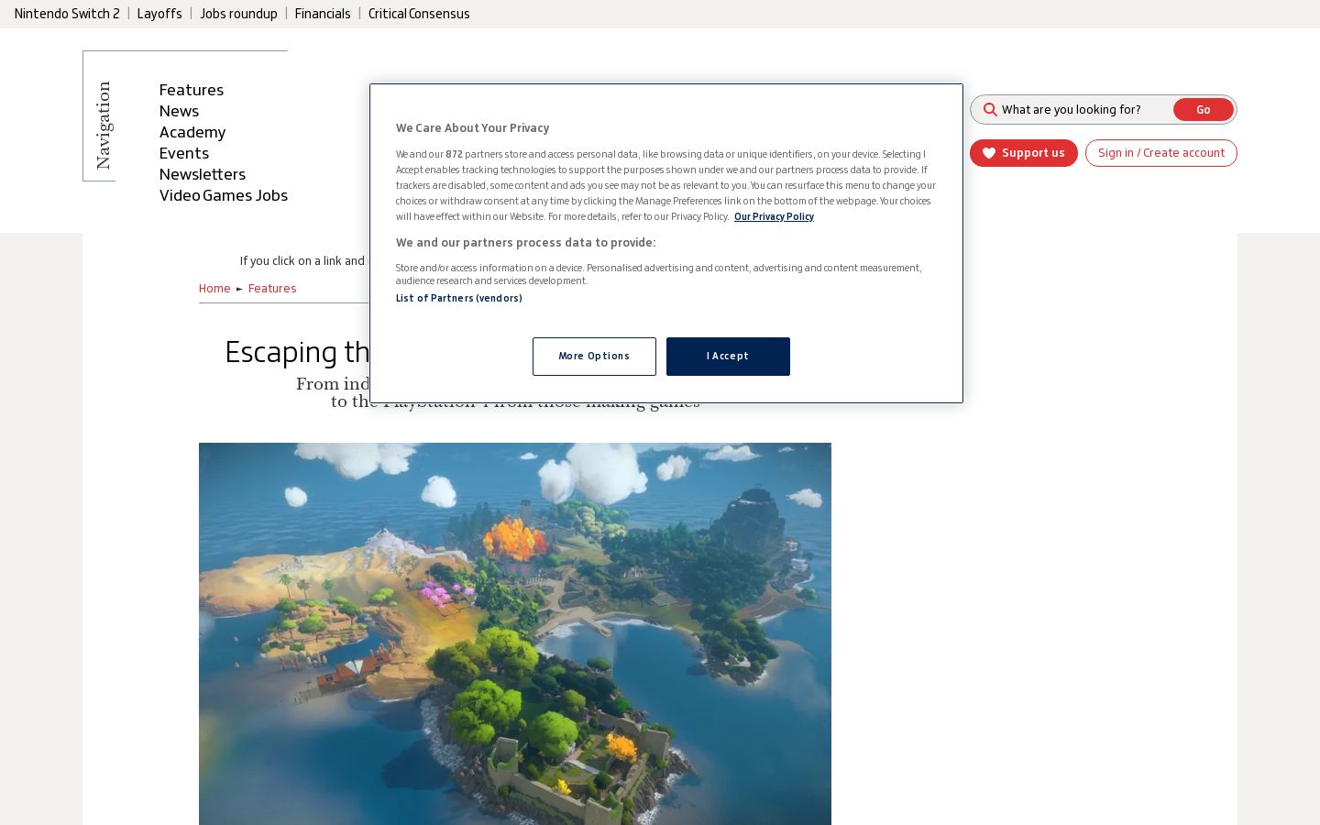Select Video Games Jobs in navigation
1320x825 pixels.
pos(224,195)
